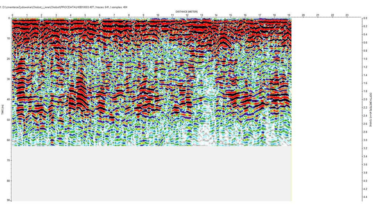This screenshot has width=378, height=206.
Task: Click the 15 meter tick on distance axis
Action: [x=230, y=16]
